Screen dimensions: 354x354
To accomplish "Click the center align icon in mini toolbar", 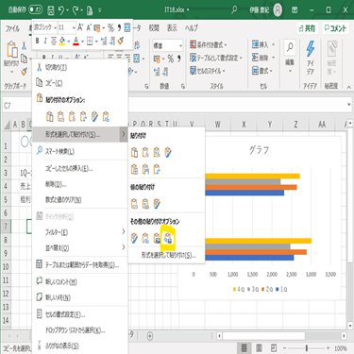I will [x=54, y=41].
